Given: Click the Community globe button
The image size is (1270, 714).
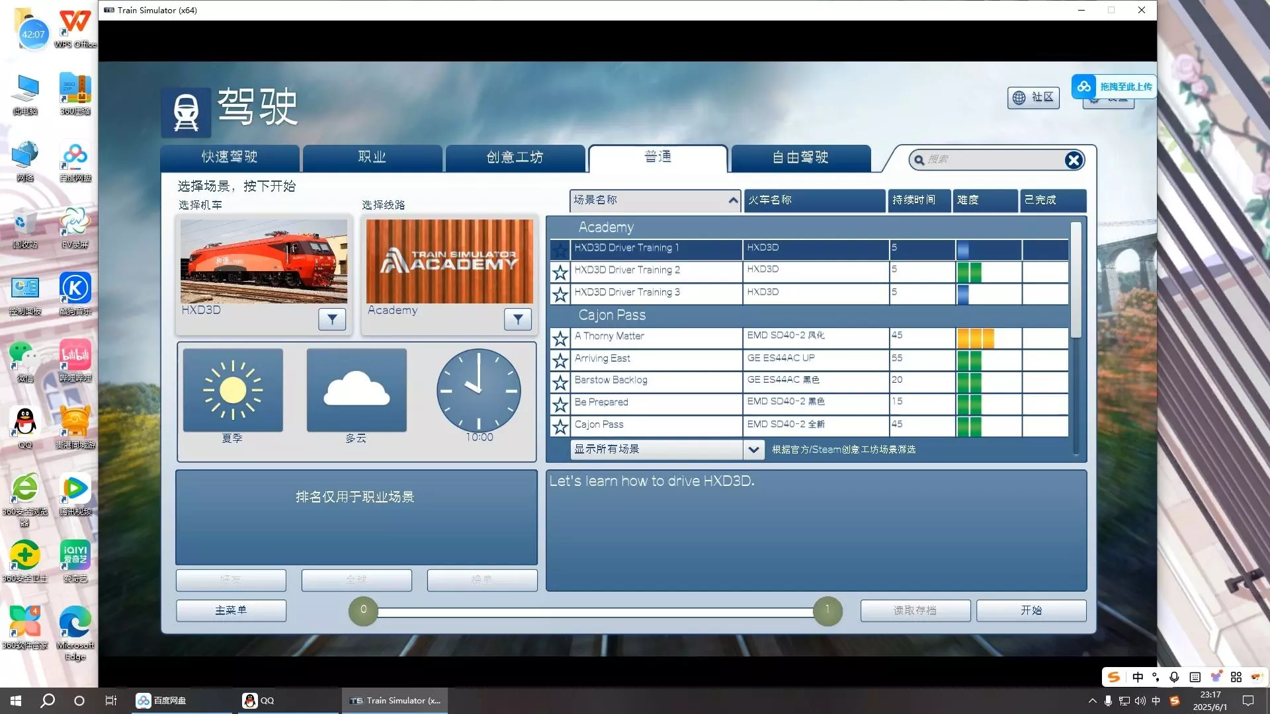Looking at the screenshot, I should coord(1033,98).
